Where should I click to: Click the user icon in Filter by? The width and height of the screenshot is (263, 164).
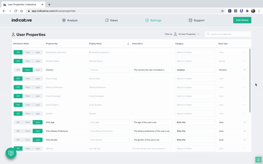coord(175,34)
